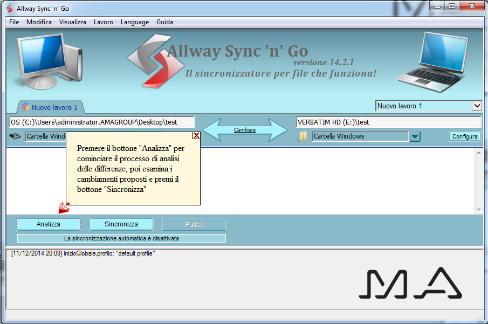Click the InizioGlobale log entry

coord(83,253)
